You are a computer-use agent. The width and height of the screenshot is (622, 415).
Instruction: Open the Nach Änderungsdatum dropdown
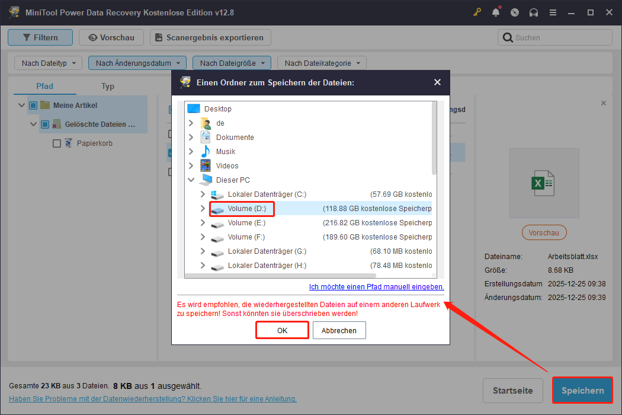click(x=137, y=62)
